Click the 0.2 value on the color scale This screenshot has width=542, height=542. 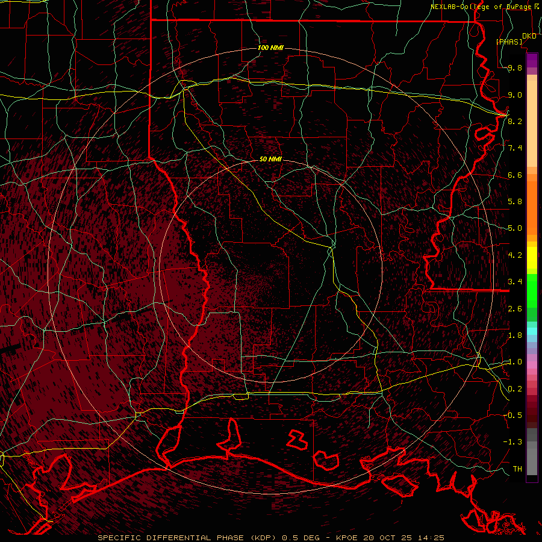point(515,388)
